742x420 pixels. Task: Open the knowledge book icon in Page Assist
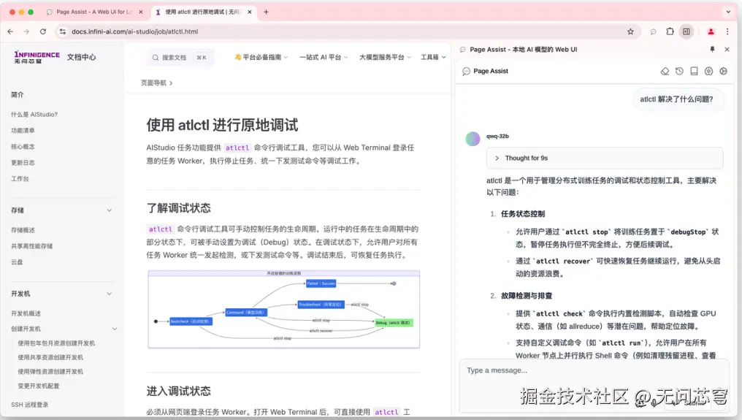pos(695,71)
